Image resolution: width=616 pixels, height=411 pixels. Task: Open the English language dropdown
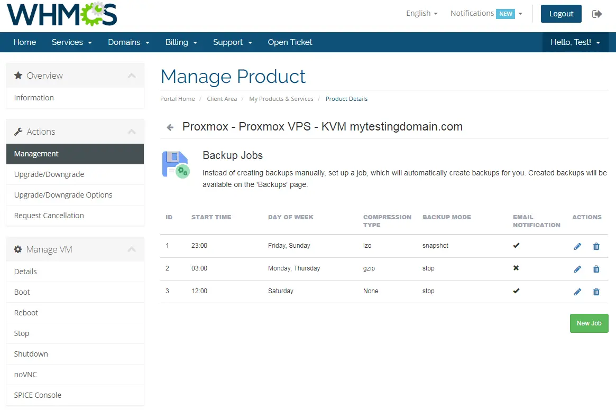pyautogui.click(x=421, y=13)
